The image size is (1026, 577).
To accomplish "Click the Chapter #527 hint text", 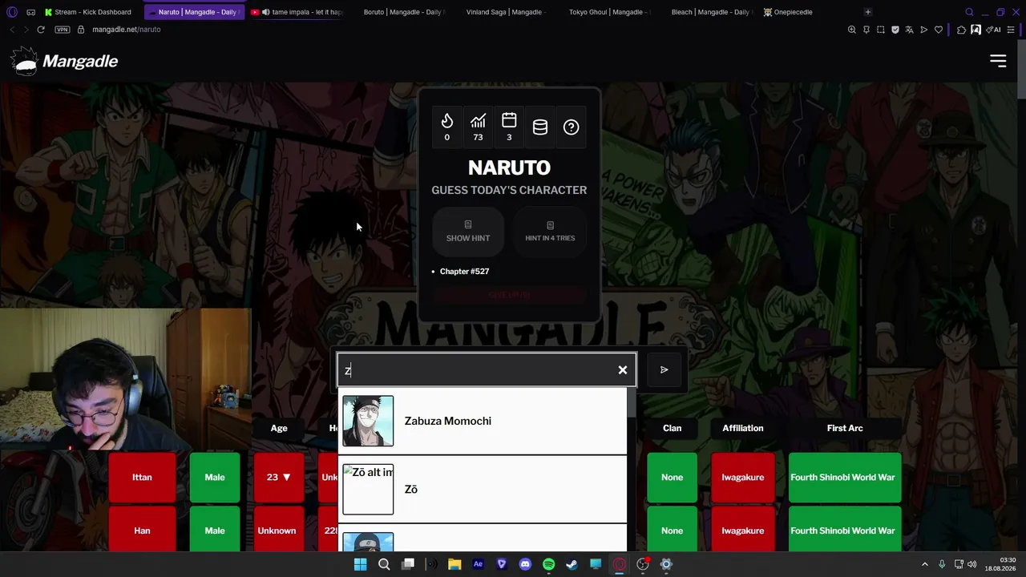I will tap(464, 272).
